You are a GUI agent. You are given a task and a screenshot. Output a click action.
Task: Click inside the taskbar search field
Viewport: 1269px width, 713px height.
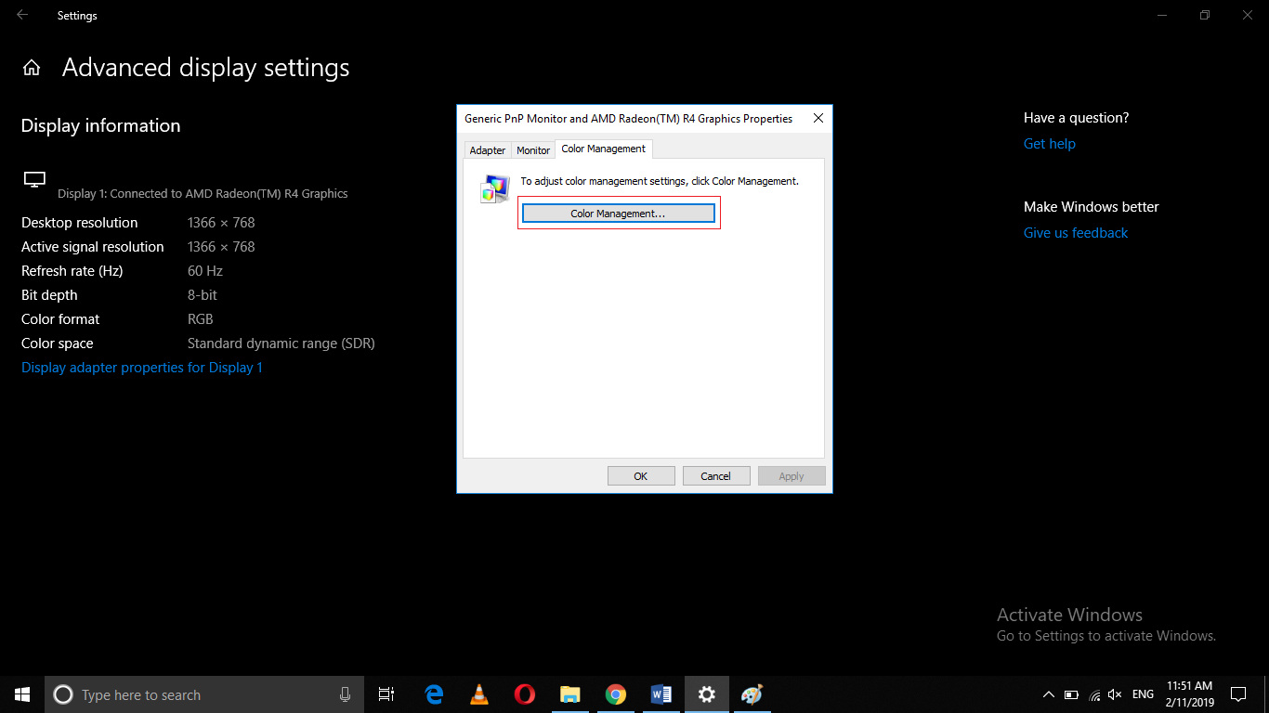186,694
